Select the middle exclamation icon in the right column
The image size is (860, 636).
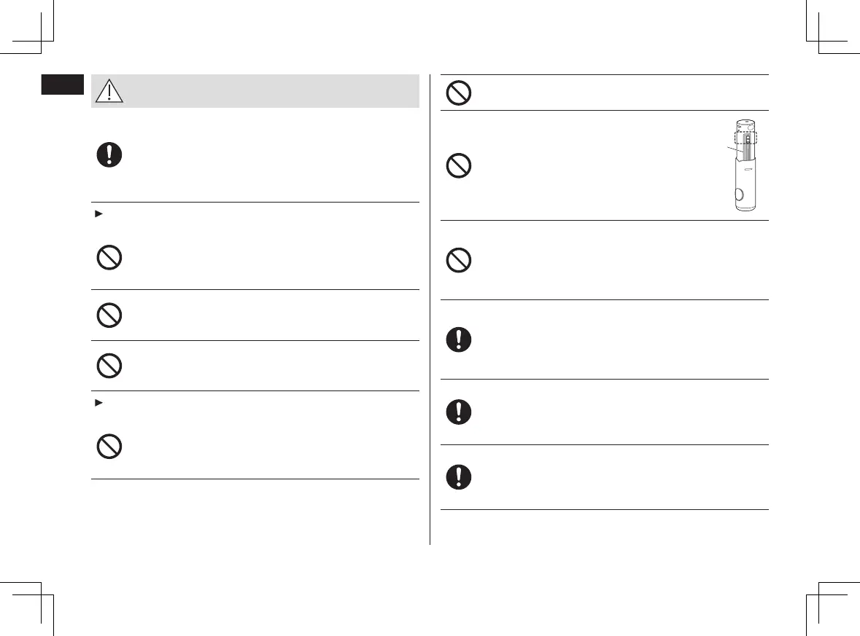pyautogui.click(x=459, y=412)
